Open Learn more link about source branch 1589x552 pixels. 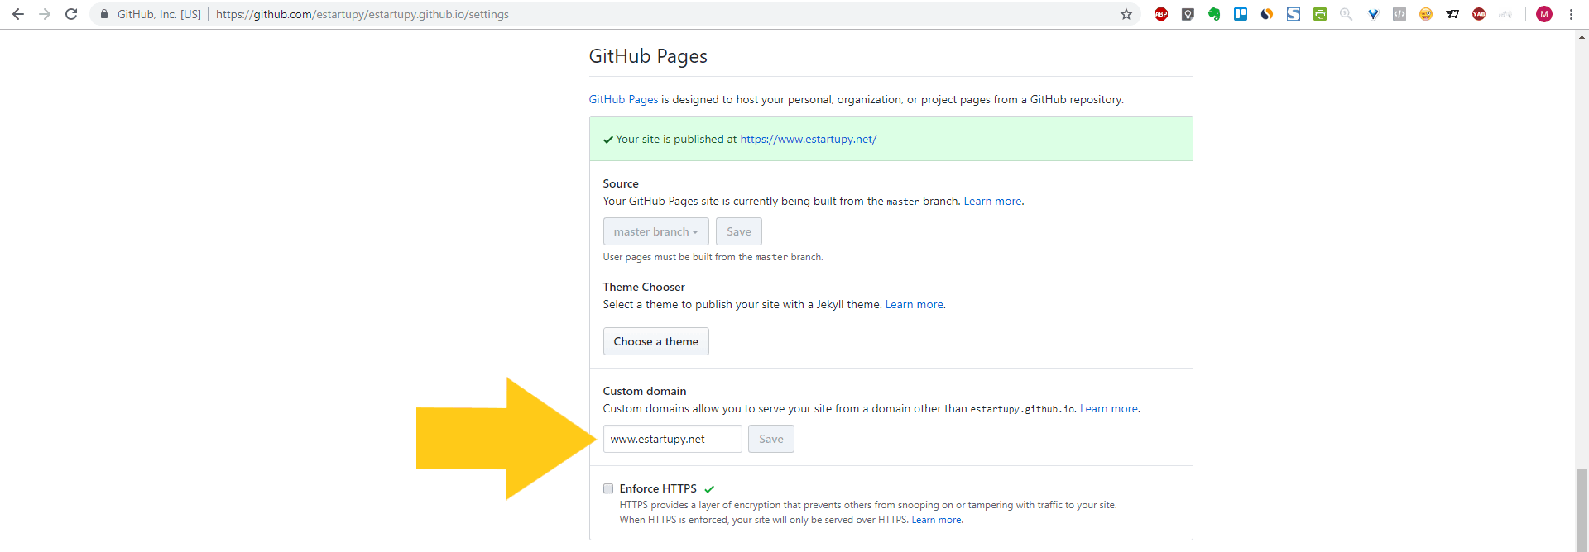click(992, 201)
